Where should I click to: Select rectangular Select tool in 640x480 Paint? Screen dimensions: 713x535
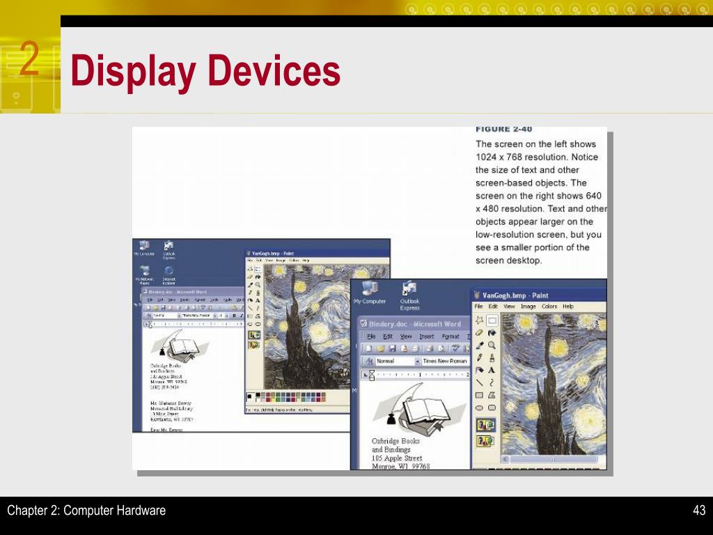tap(492, 320)
